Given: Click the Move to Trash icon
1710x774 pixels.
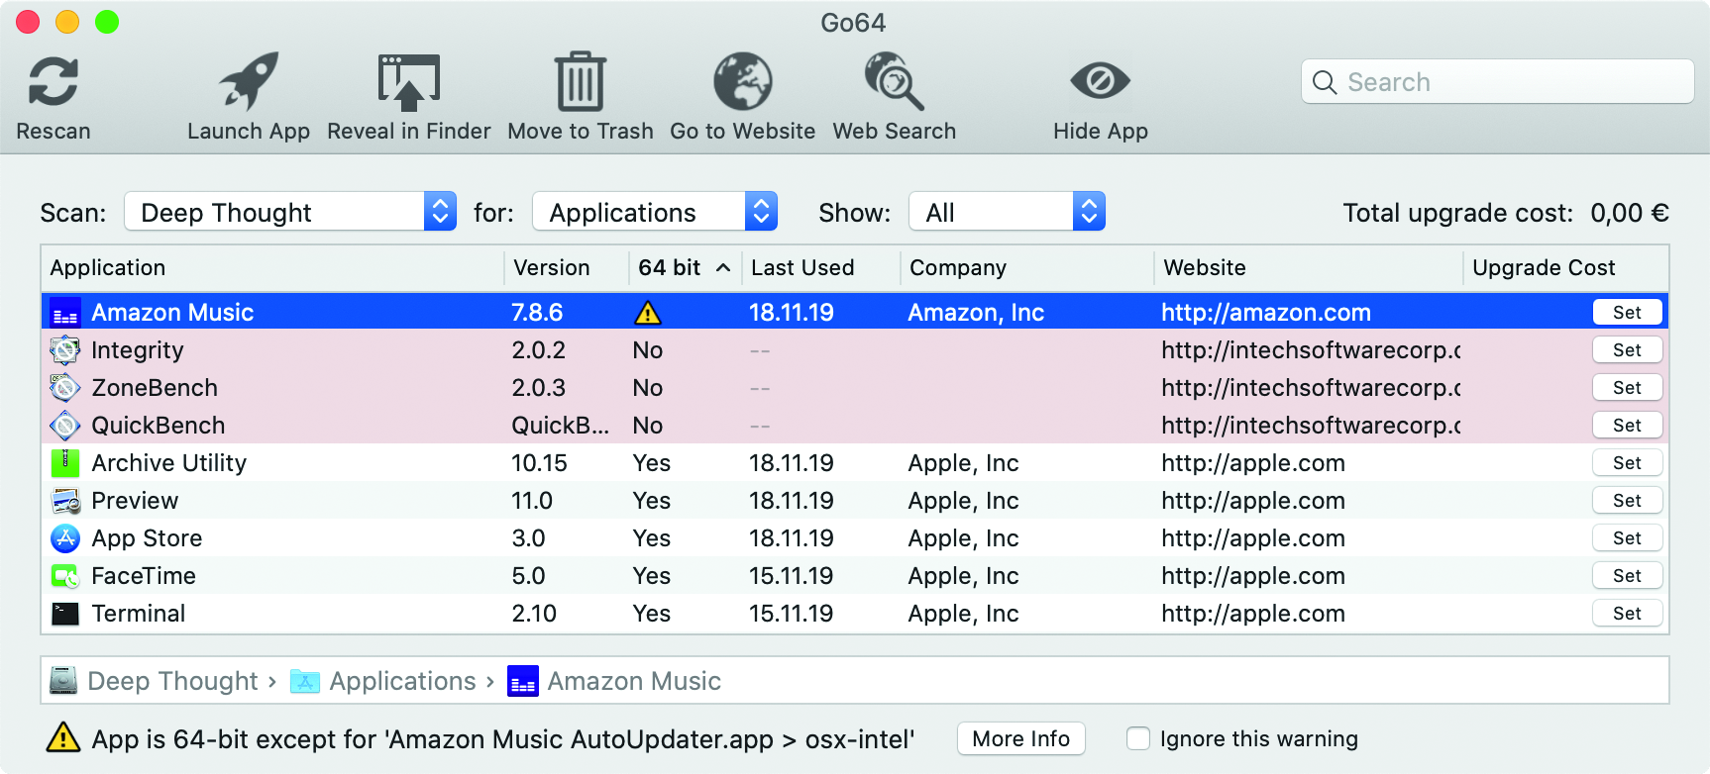Looking at the screenshot, I should 580,82.
